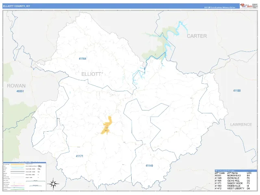260x195 pixels.
Task: Click the ZIP Name column header
Action: (x=232, y=173)
